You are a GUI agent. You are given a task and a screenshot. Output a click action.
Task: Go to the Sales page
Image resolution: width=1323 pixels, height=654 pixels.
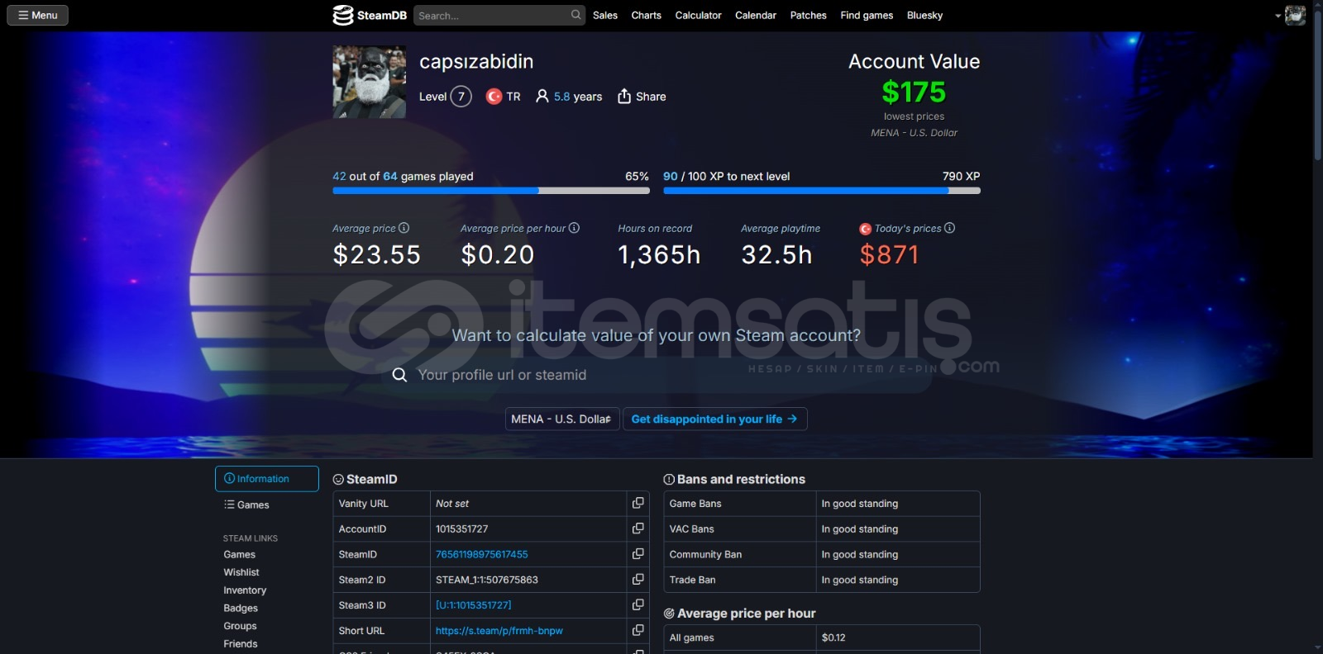[605, 15]
